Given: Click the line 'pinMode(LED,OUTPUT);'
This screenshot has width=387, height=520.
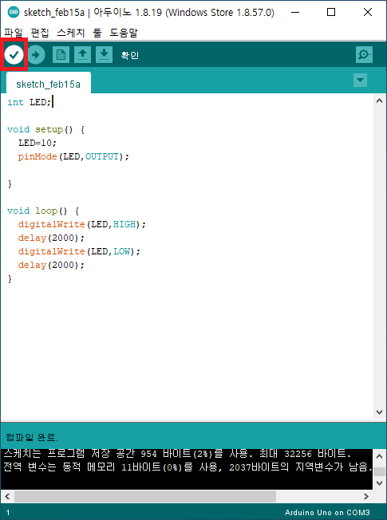Looking at the screenshot, I should (x=73, y=156).
